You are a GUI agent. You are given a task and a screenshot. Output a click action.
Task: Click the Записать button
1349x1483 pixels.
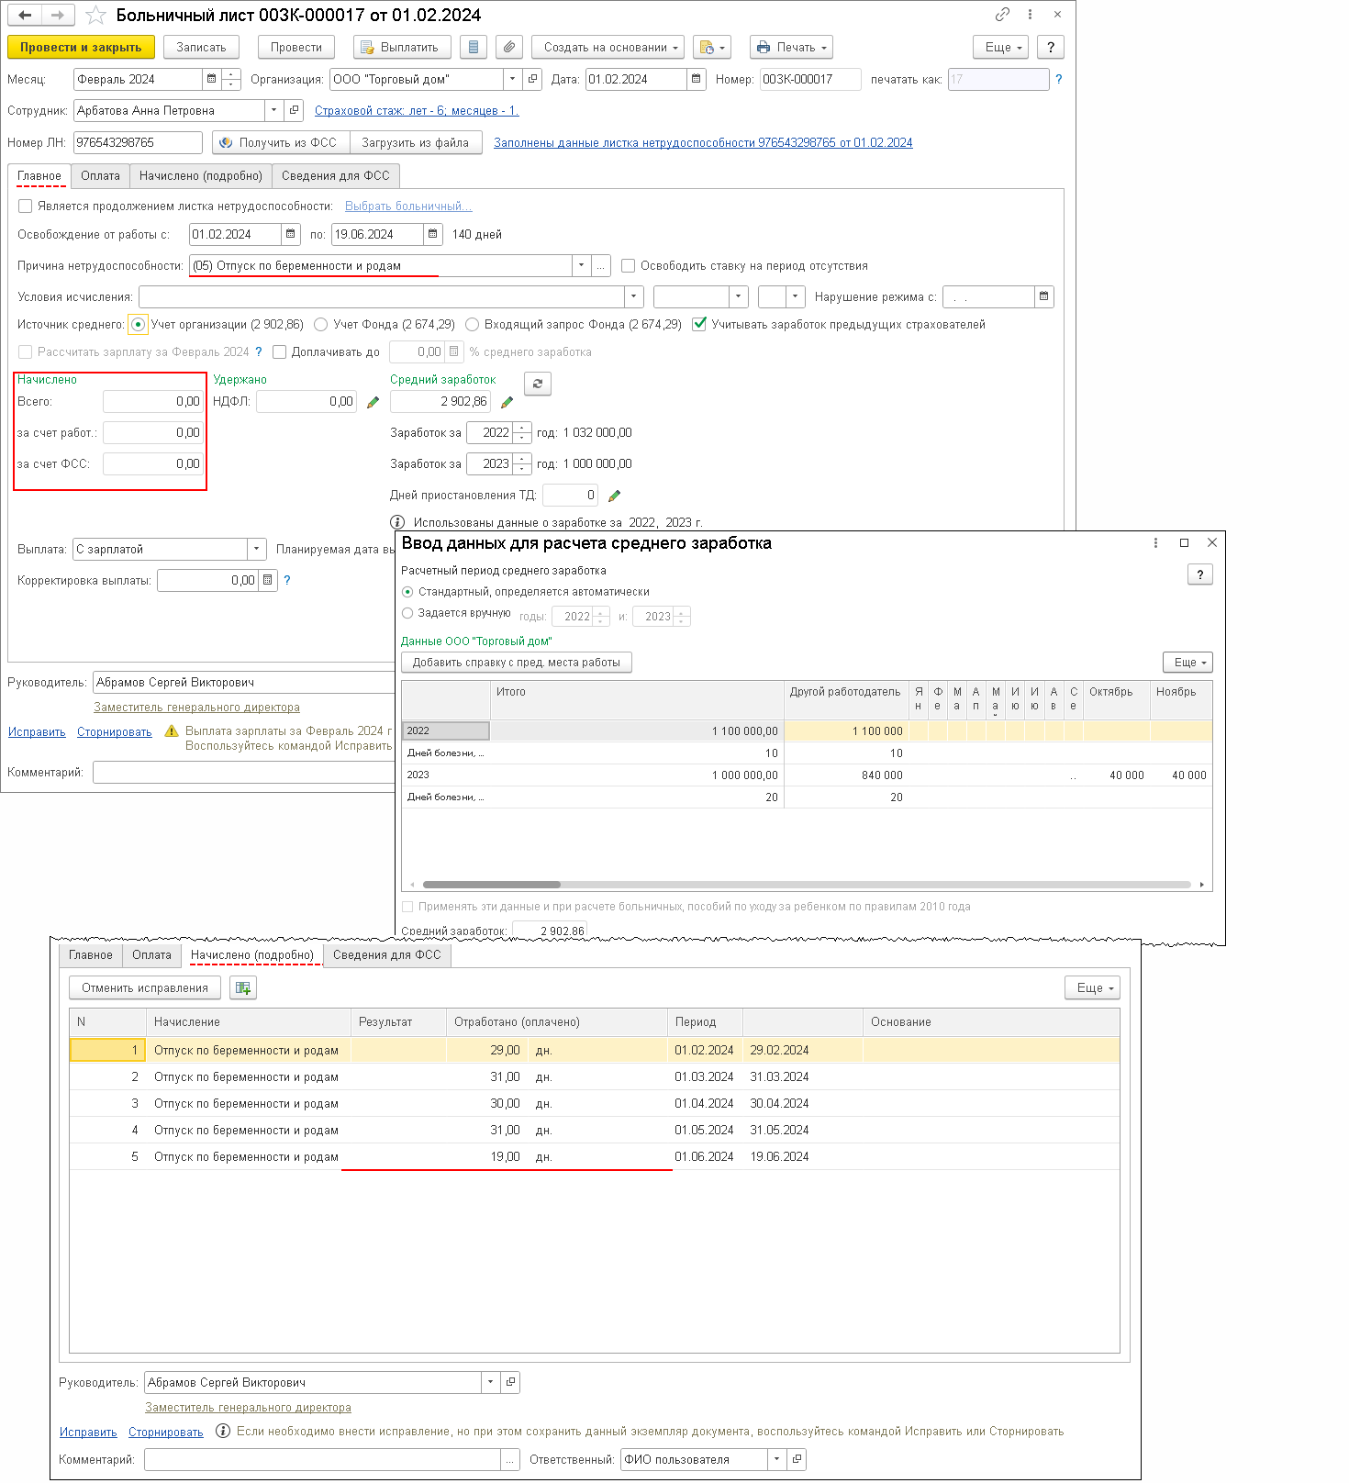(201, 48)
